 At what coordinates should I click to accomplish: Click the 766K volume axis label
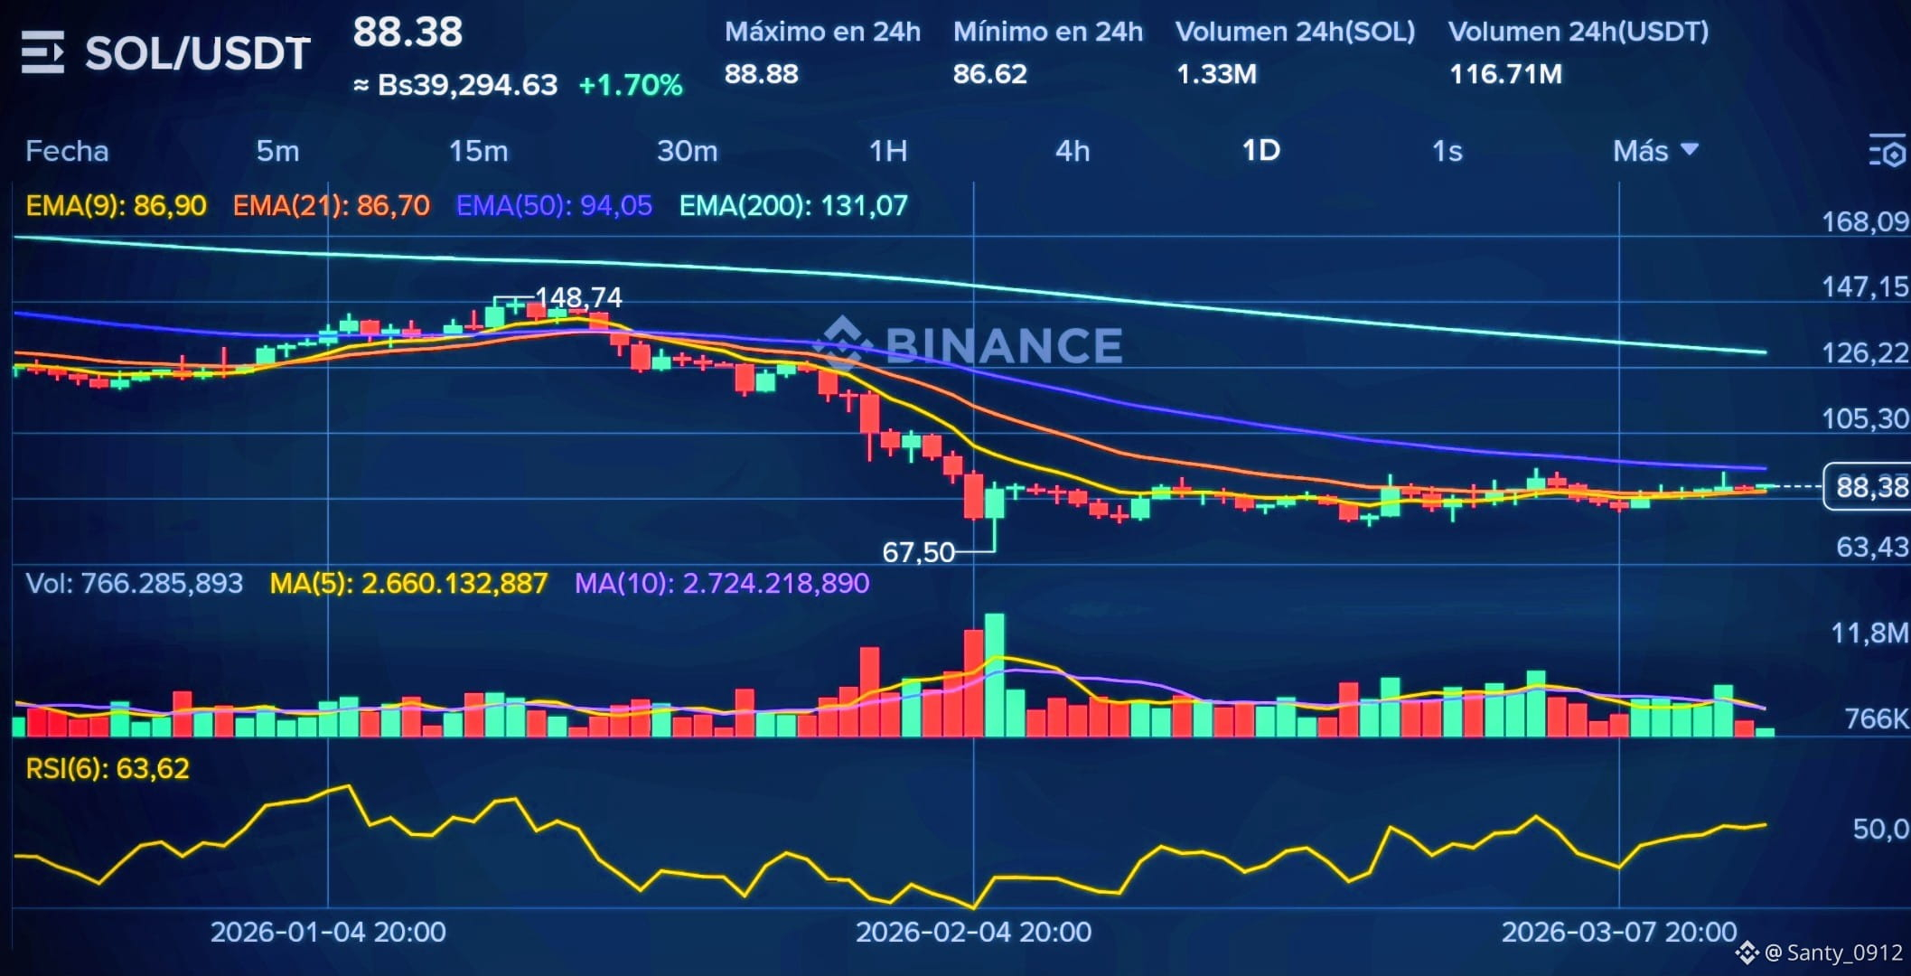click(1876, 719)
